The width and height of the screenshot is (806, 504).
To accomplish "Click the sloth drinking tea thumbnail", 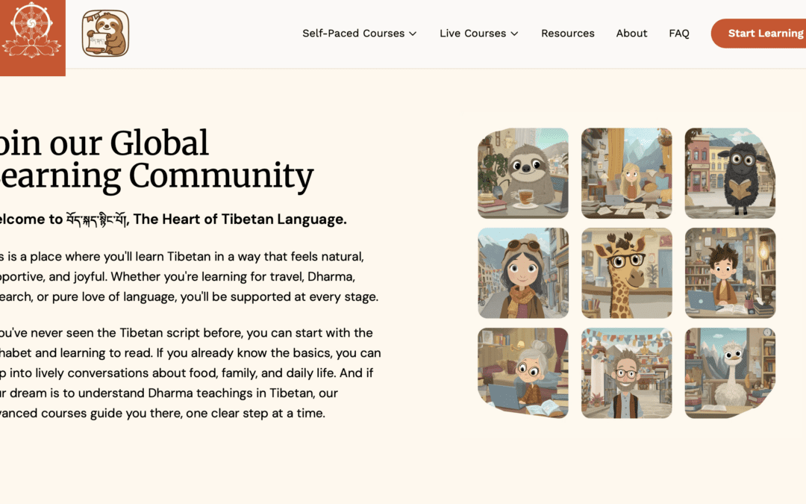I will [x=522, y=173].
